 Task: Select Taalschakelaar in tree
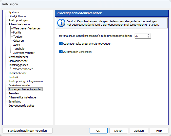click(x=17, y=73)
